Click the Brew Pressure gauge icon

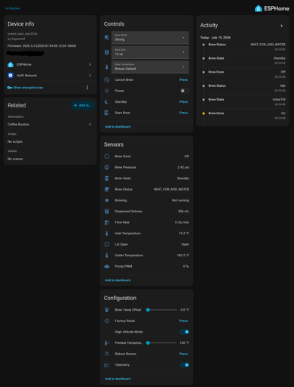(x=106, y=167)
